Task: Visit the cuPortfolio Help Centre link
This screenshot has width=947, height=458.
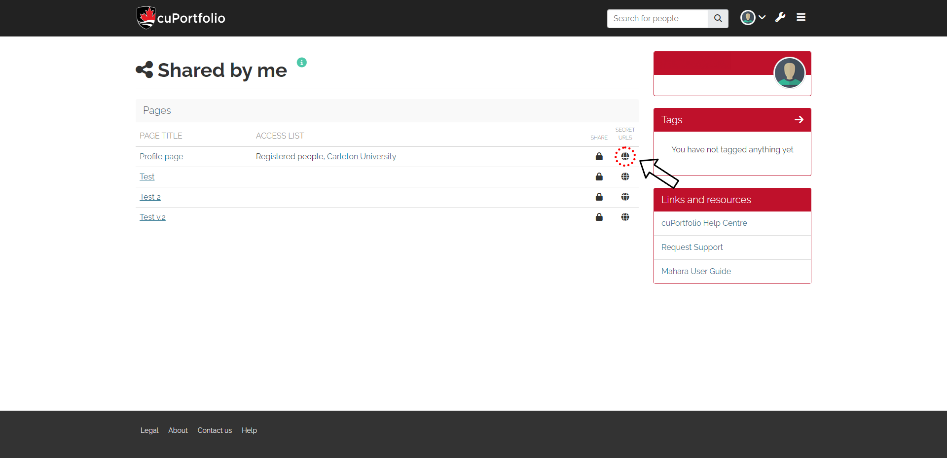Action: pyautogui.click(x=704, y=223)
